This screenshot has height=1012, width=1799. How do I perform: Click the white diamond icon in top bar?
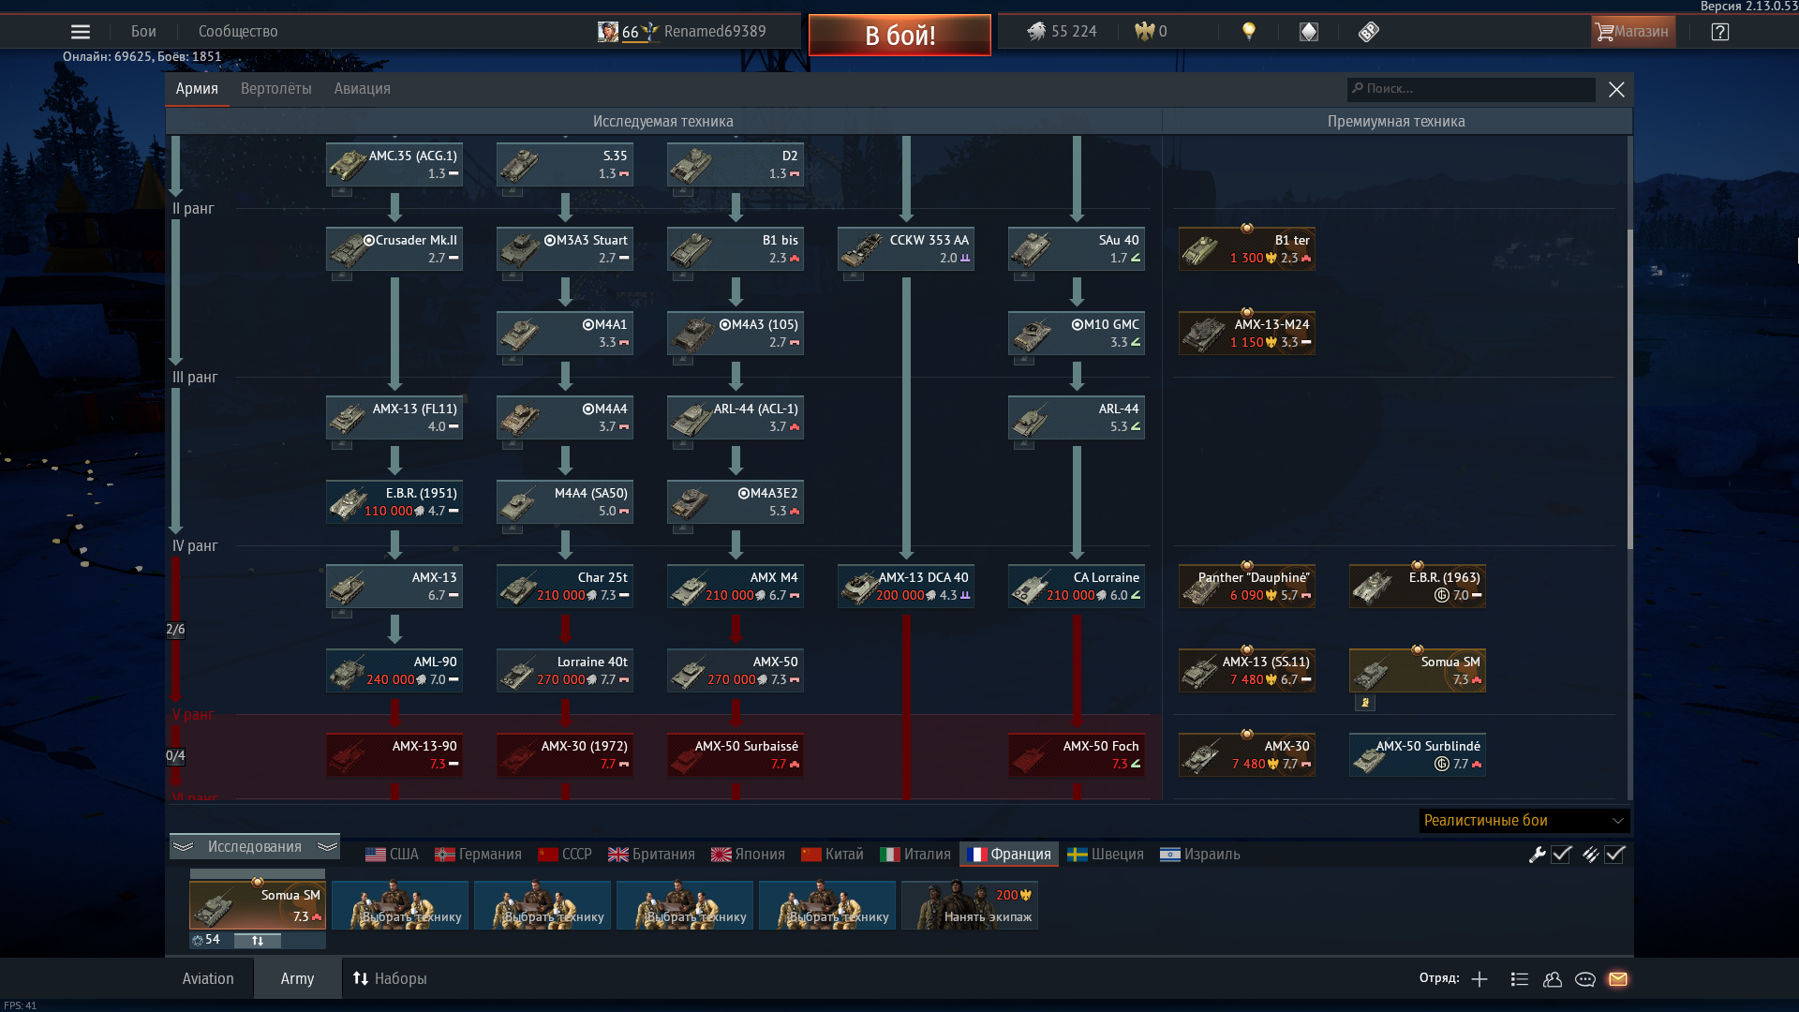pyautogui.click(x=1309, y=32)
